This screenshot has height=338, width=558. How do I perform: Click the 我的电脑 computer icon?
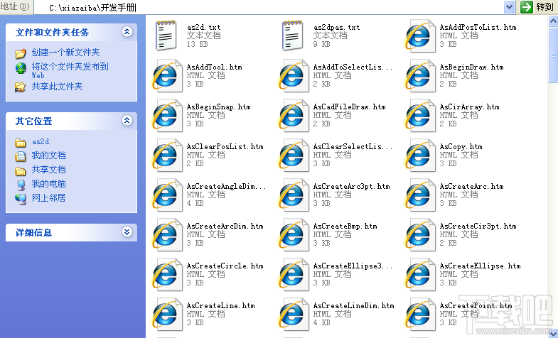[x=21, y=185]
